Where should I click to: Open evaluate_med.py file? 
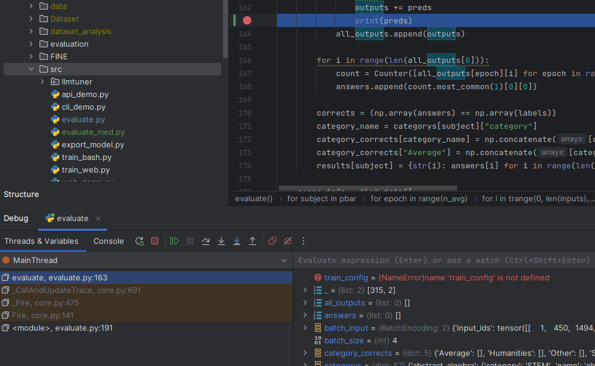tap(93, 132)
